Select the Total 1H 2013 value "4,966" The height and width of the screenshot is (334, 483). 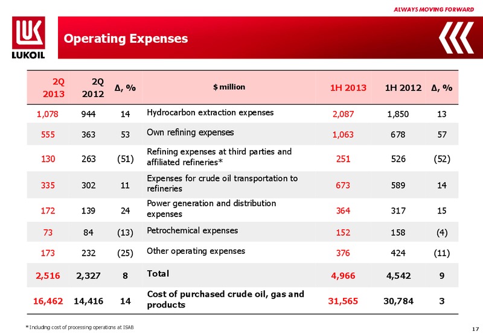343,276
